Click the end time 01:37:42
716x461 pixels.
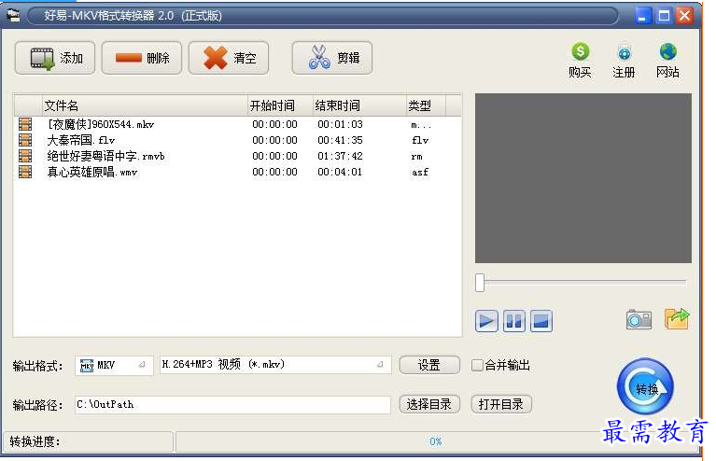click(340, 156)
